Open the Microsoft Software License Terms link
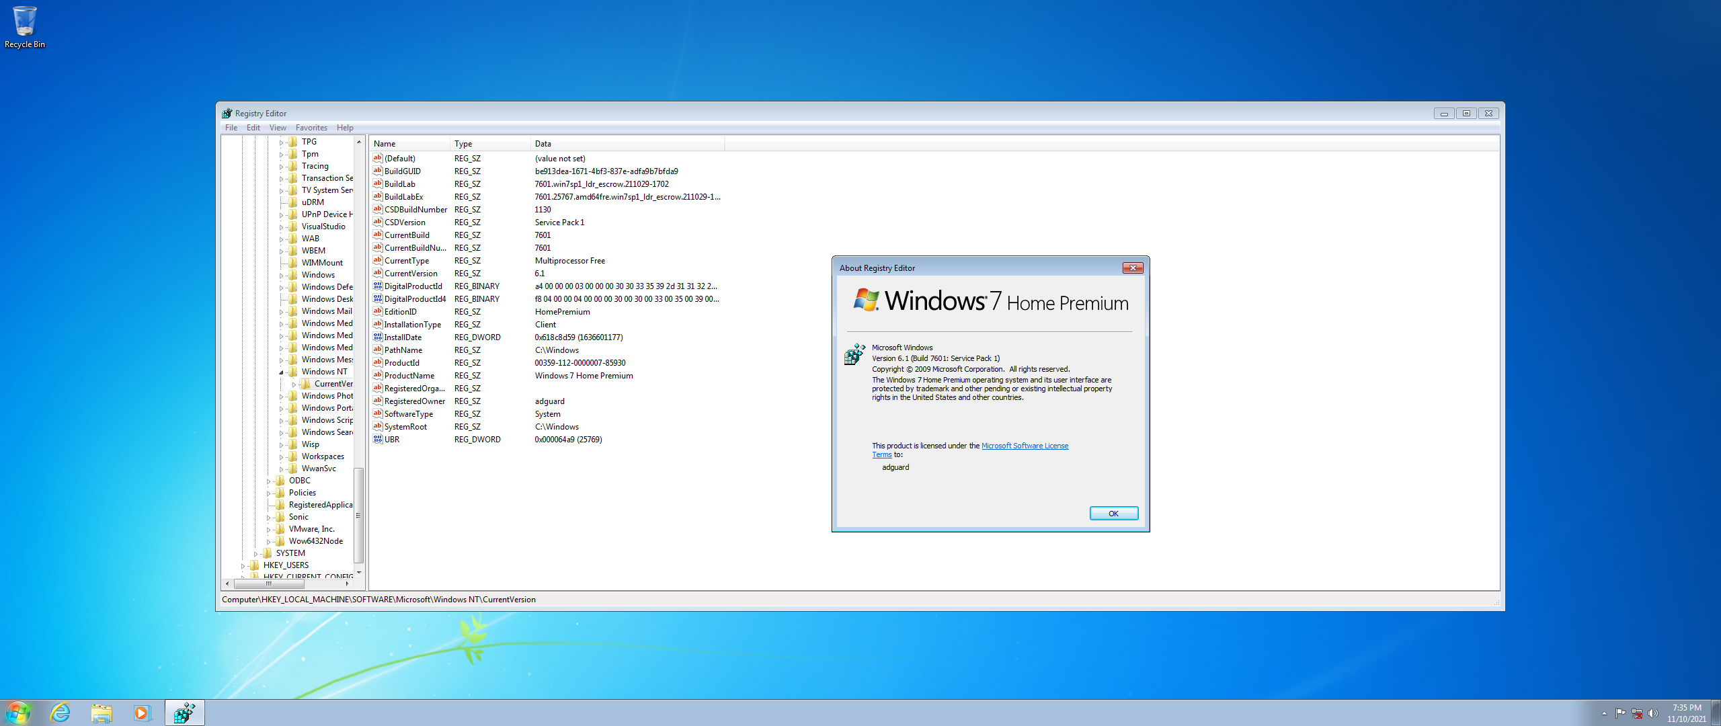This screenshot has width=1721, height=726. (x=1025, y=446)
